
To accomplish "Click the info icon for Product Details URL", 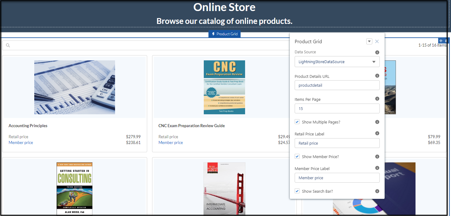I will 377,76.
